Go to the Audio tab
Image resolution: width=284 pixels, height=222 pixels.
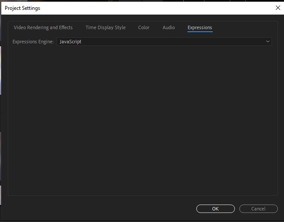[x=169, y=27]
